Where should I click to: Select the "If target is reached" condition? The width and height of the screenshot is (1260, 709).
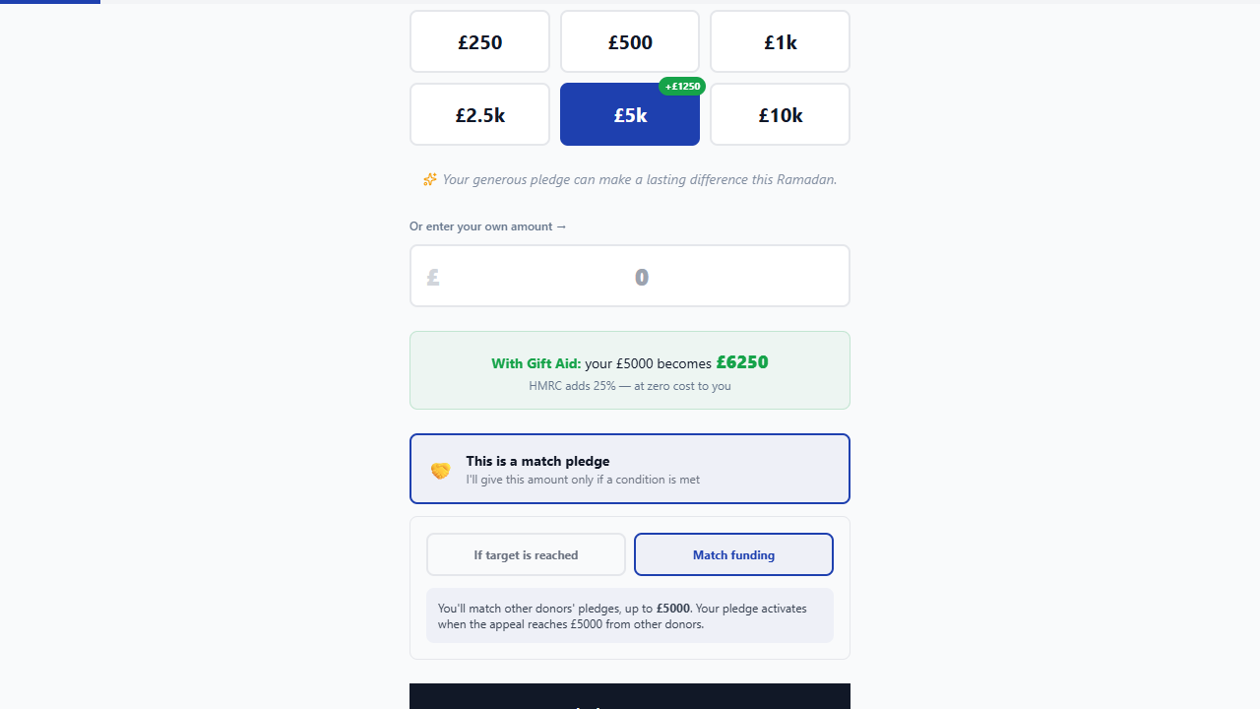[526, 554]
